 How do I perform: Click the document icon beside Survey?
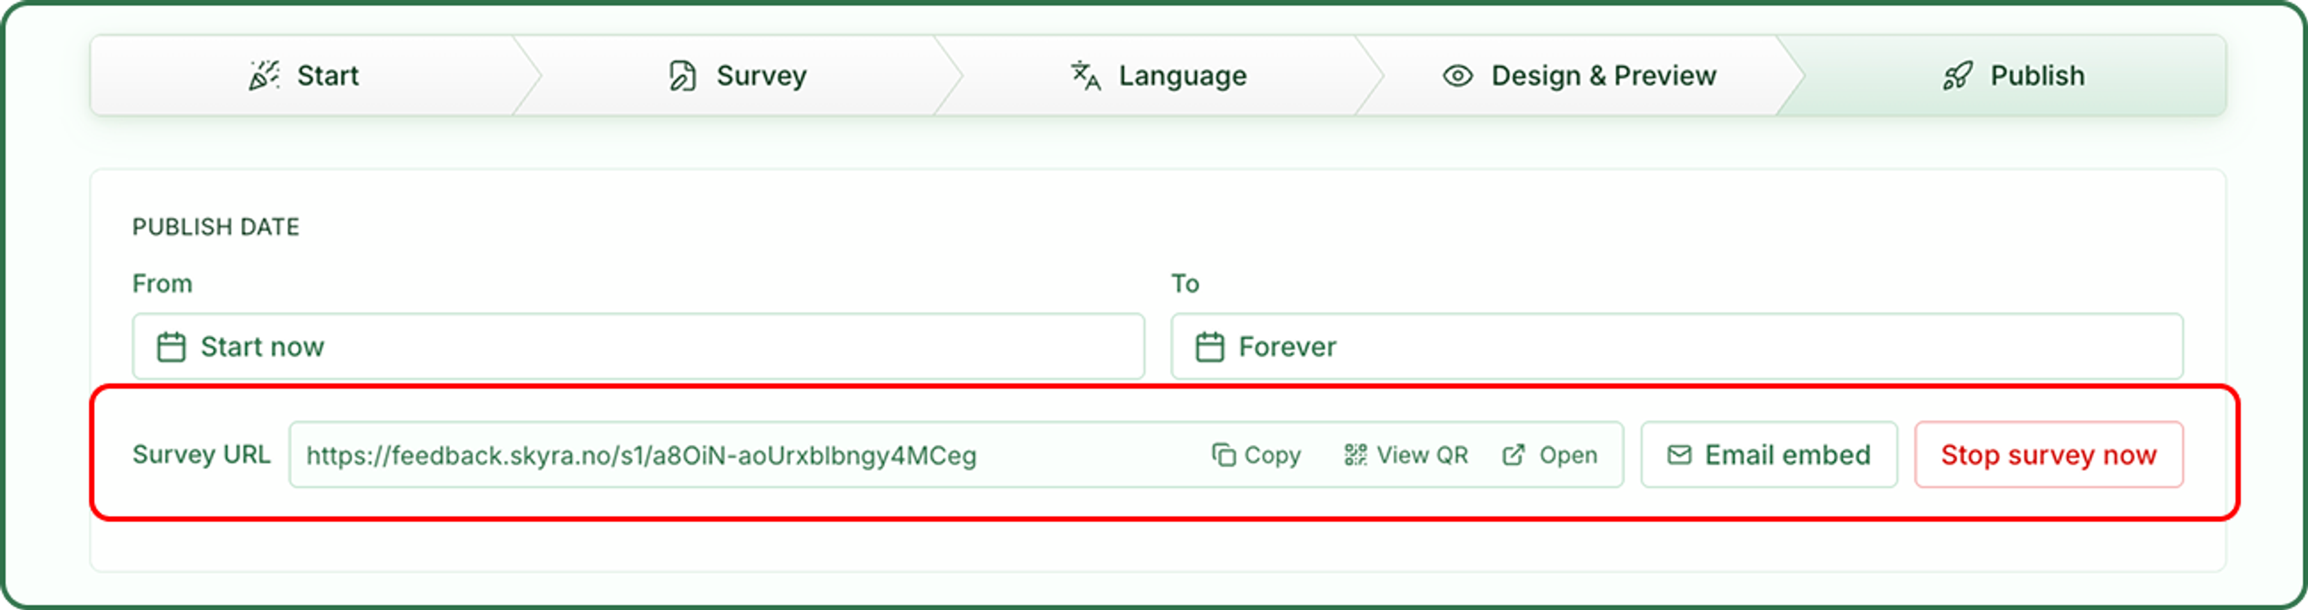(683, 76)
